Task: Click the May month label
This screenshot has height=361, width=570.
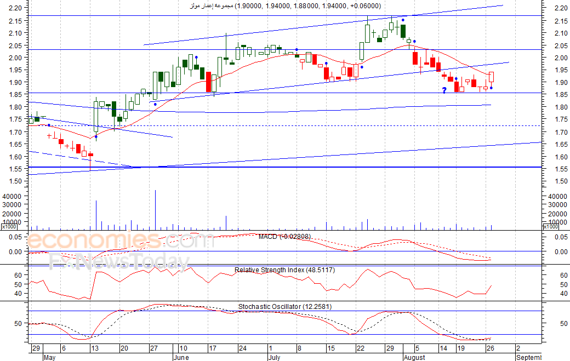Action: 49,357
